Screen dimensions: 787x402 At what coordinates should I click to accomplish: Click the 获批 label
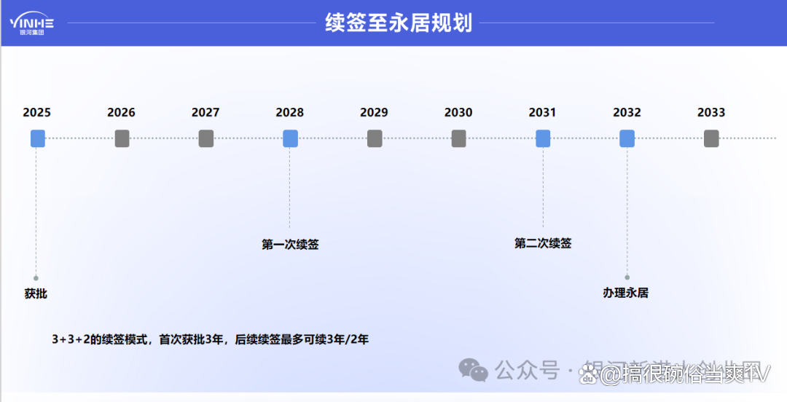(x=36, y=293)
